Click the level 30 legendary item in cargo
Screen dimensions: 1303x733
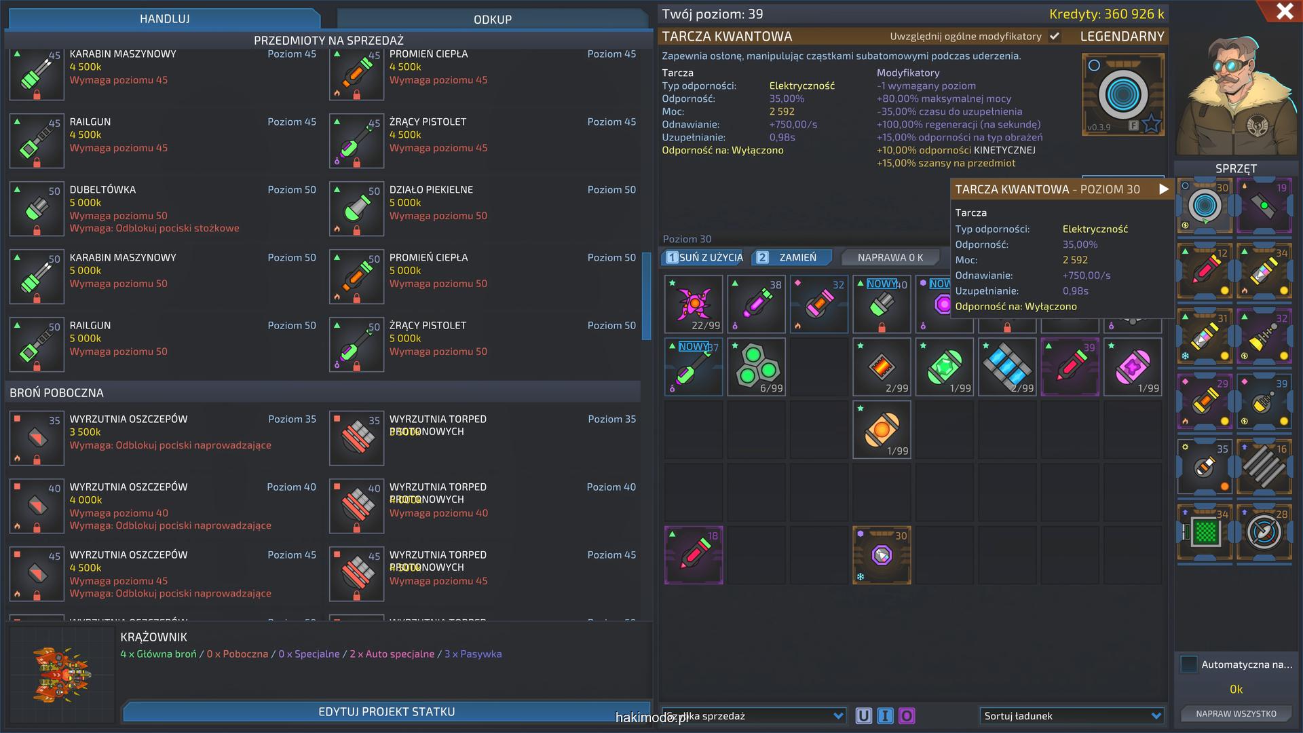pos(882,555)
